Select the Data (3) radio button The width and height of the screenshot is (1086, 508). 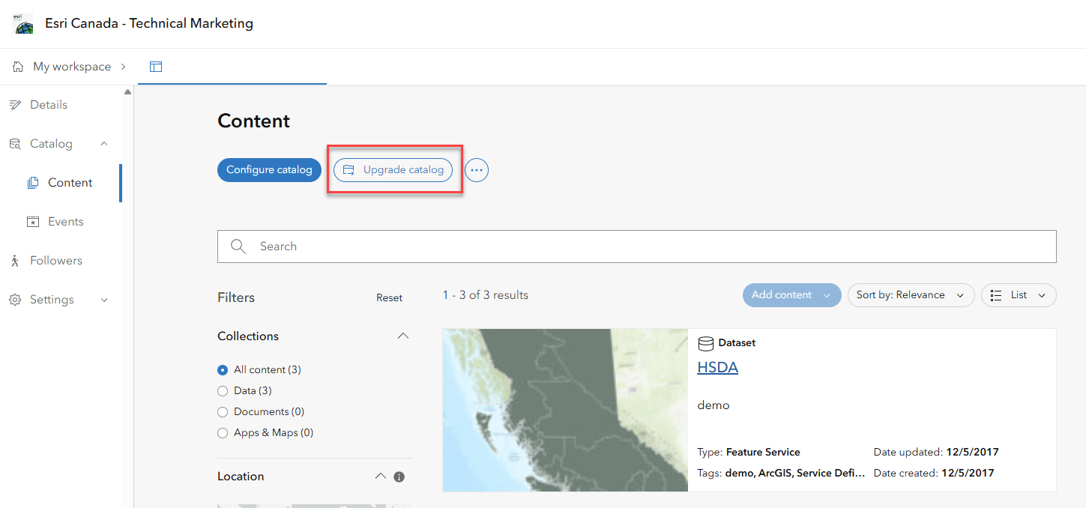click(x=223, y=391)
